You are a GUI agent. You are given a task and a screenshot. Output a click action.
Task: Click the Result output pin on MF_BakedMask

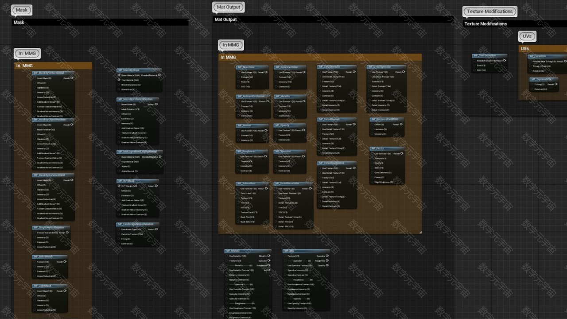[x=65, y=262]
